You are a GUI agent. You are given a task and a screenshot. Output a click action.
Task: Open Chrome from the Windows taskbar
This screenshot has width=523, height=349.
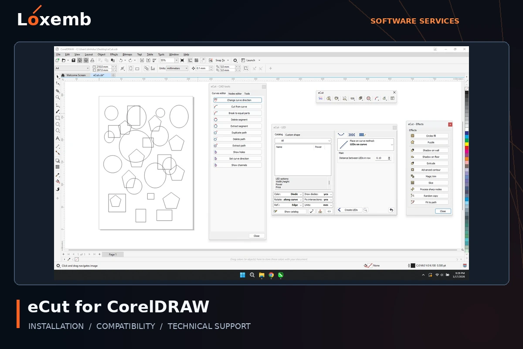pyautogui.click(x=271, y=275)
